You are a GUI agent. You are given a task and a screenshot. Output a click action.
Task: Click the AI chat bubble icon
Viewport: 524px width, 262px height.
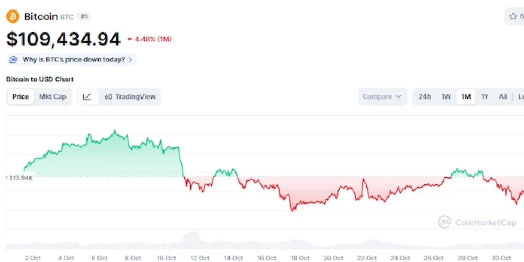point(14,60)
